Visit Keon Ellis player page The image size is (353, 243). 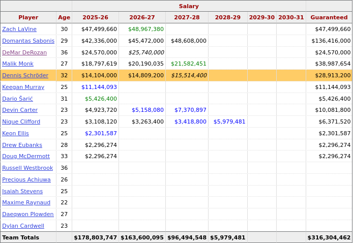[x=16, y=133]
